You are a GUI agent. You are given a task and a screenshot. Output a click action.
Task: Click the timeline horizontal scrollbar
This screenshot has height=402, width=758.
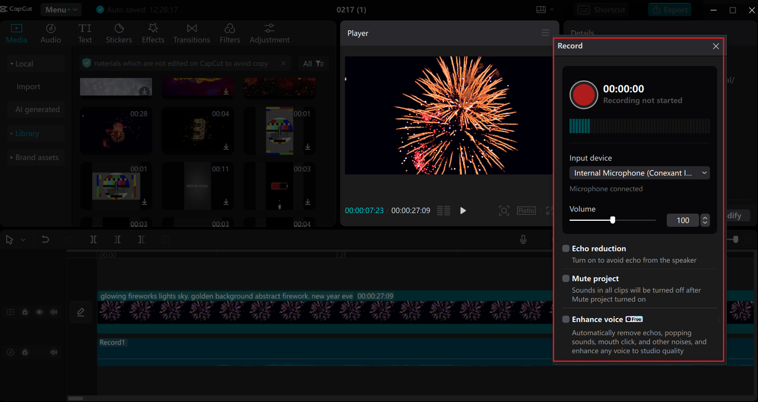[x=75, y=398]
